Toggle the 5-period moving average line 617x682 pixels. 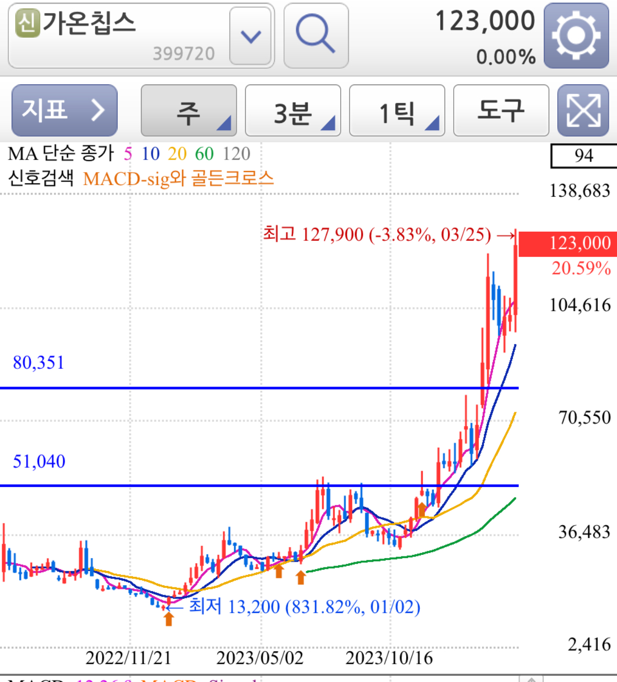click(127, 154)
